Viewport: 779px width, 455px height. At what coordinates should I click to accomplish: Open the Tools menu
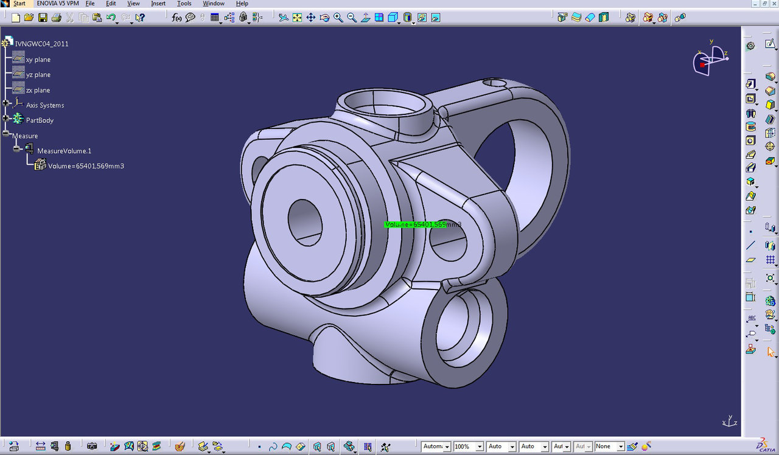tap(184, 4)
